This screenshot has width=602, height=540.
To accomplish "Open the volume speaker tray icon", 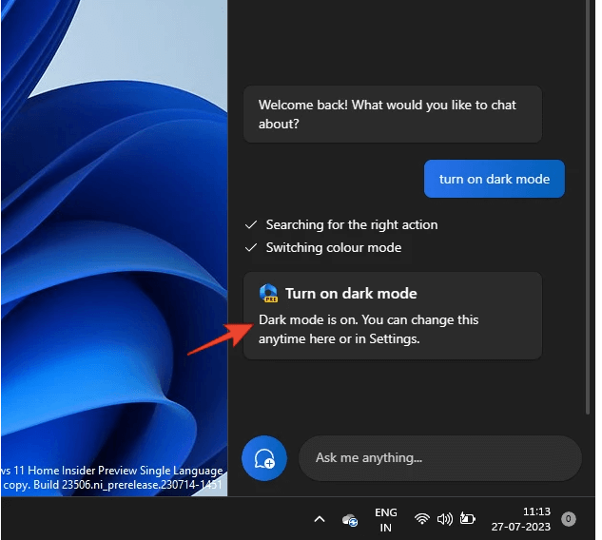I will 444,519.
